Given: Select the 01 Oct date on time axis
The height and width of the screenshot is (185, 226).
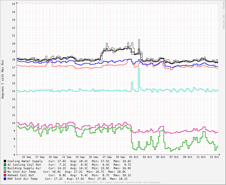Looking at the screenshot, I should [x=134, y=157].
